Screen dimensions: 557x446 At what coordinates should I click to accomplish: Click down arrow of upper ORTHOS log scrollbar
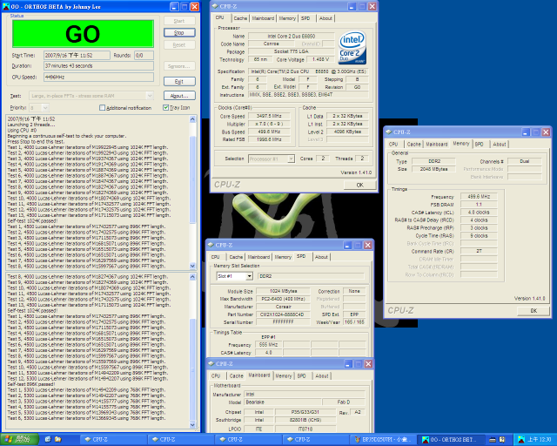click(193, 266)
